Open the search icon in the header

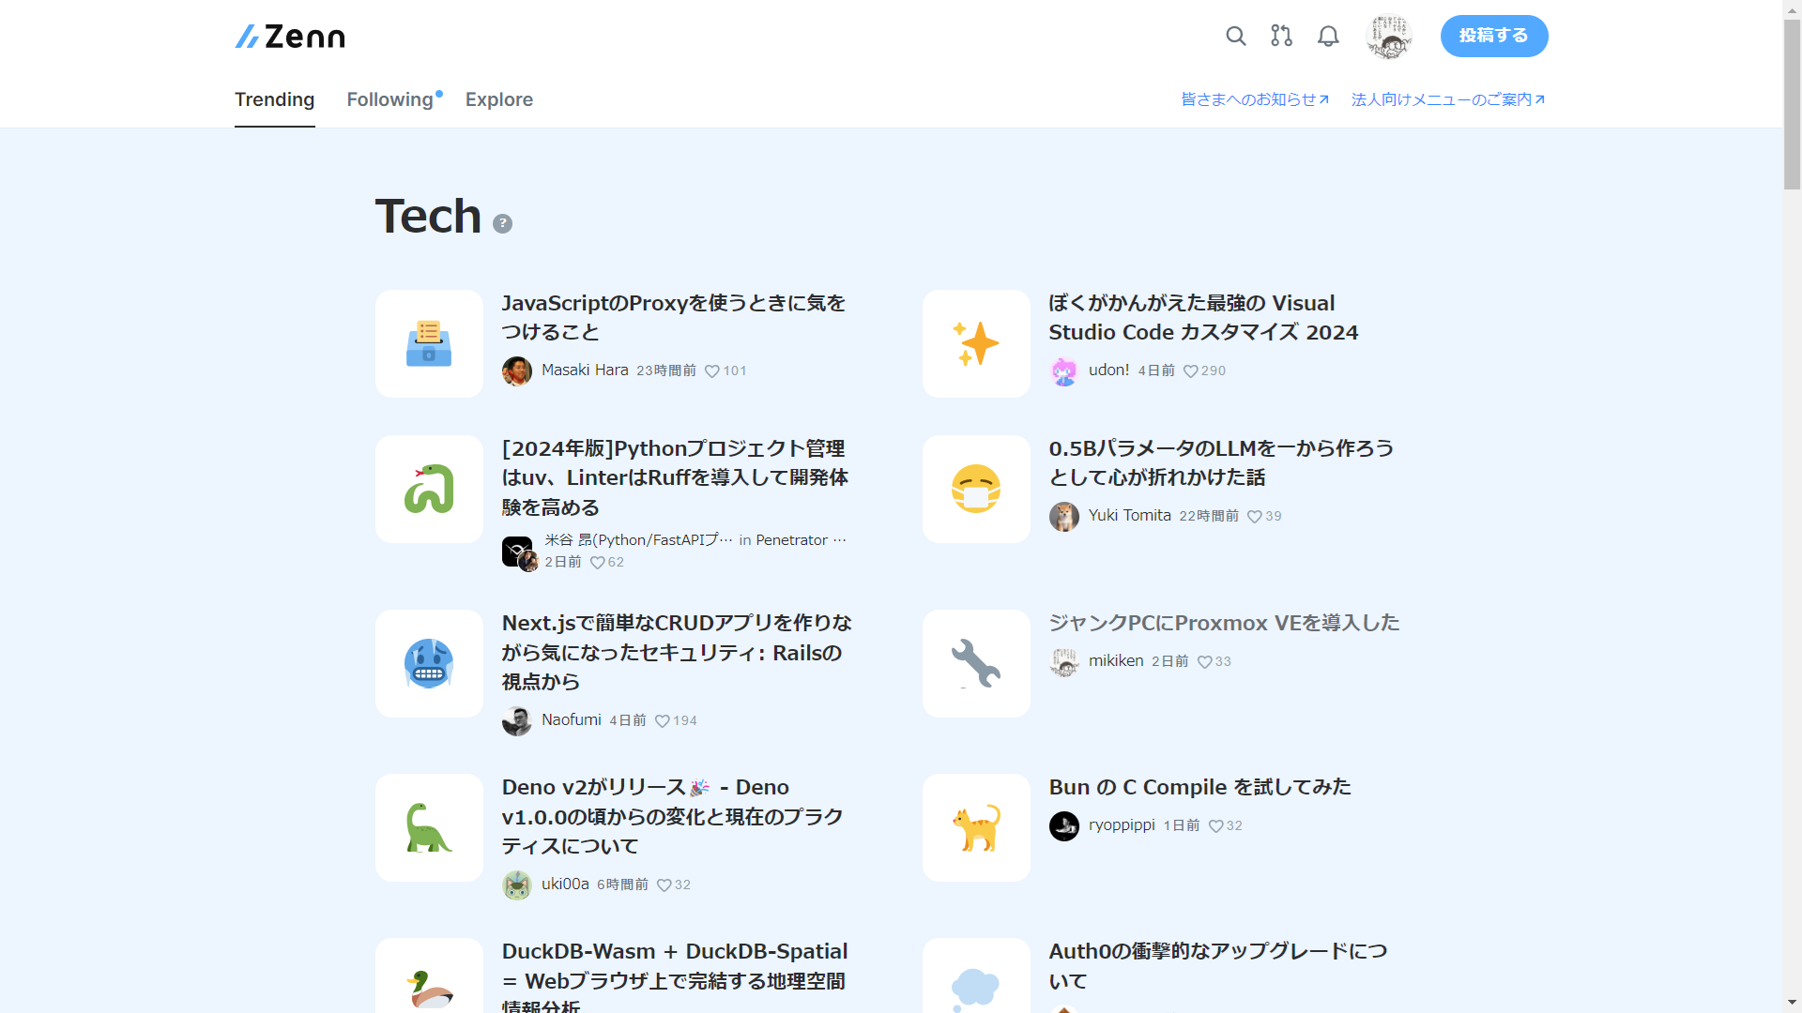(x=1235, y=36)
